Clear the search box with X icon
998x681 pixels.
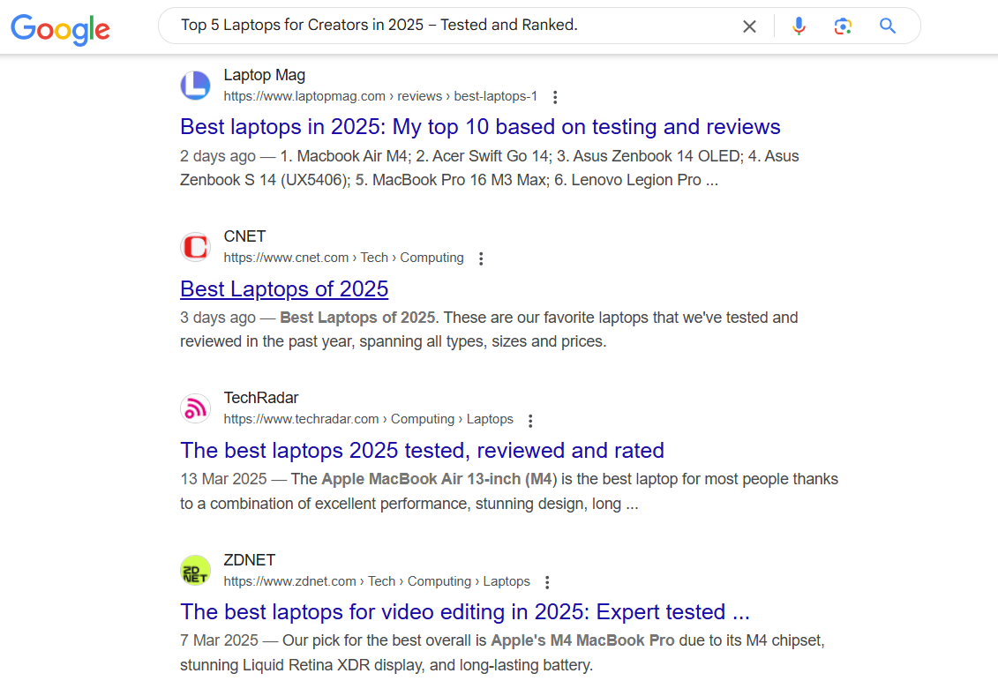point(749,26)
